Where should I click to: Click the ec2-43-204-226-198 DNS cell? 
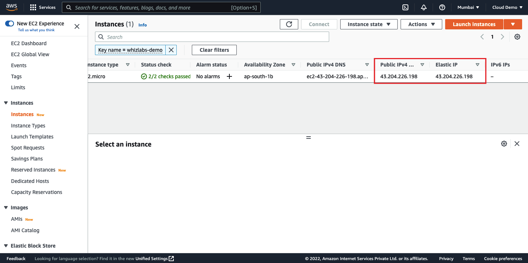pyautogui.click(x=338, y=76)
